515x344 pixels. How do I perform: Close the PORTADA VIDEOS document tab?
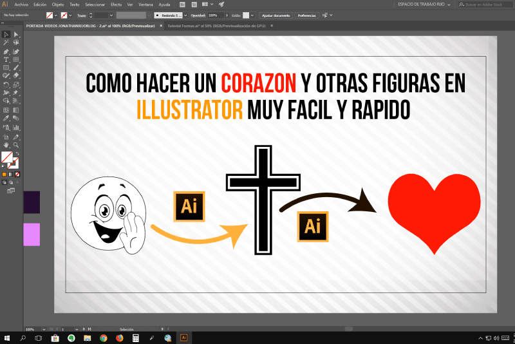pos(161,26)
